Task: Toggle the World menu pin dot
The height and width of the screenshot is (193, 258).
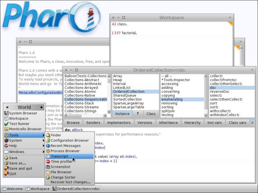Action: tap(41, 107)
